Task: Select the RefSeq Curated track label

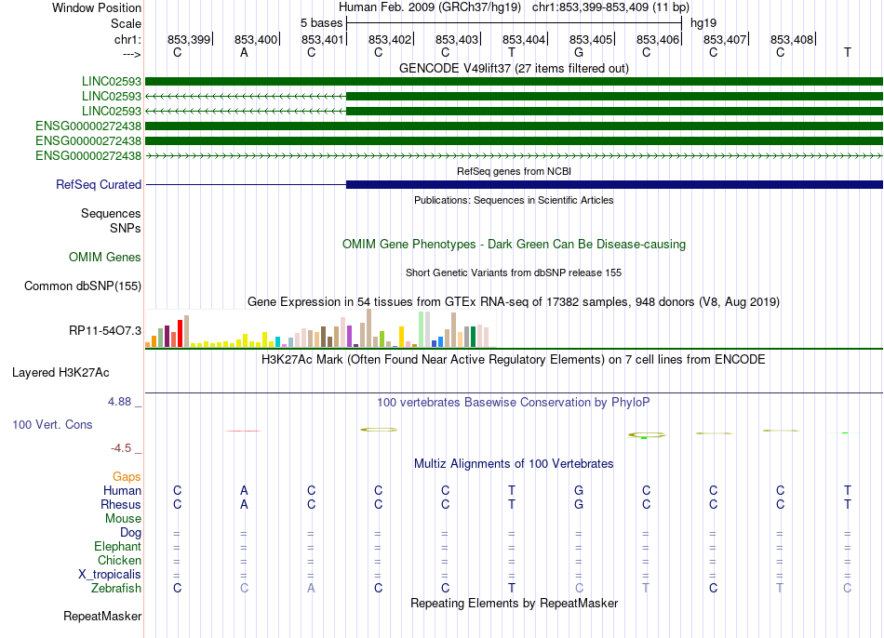Action: (99, 184)
